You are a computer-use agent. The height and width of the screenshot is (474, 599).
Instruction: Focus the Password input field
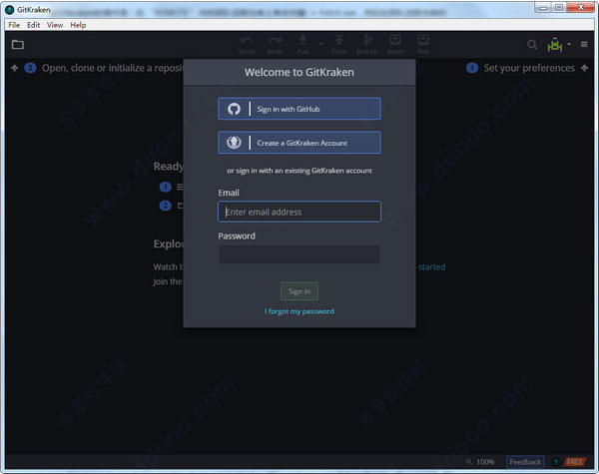point(299,254)
